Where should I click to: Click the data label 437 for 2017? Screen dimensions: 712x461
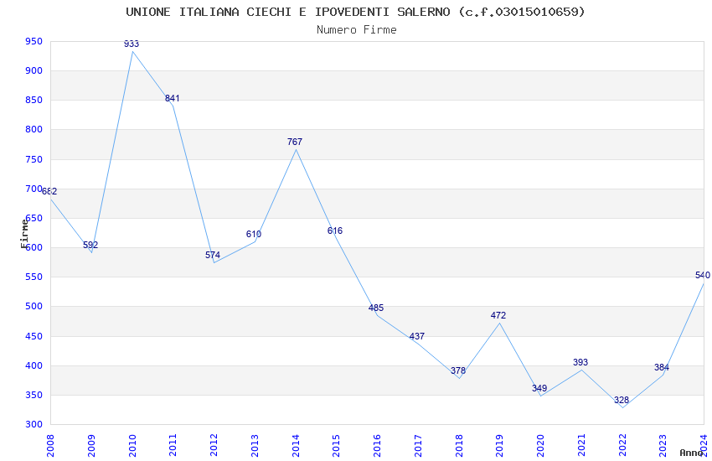coord(417,336)
